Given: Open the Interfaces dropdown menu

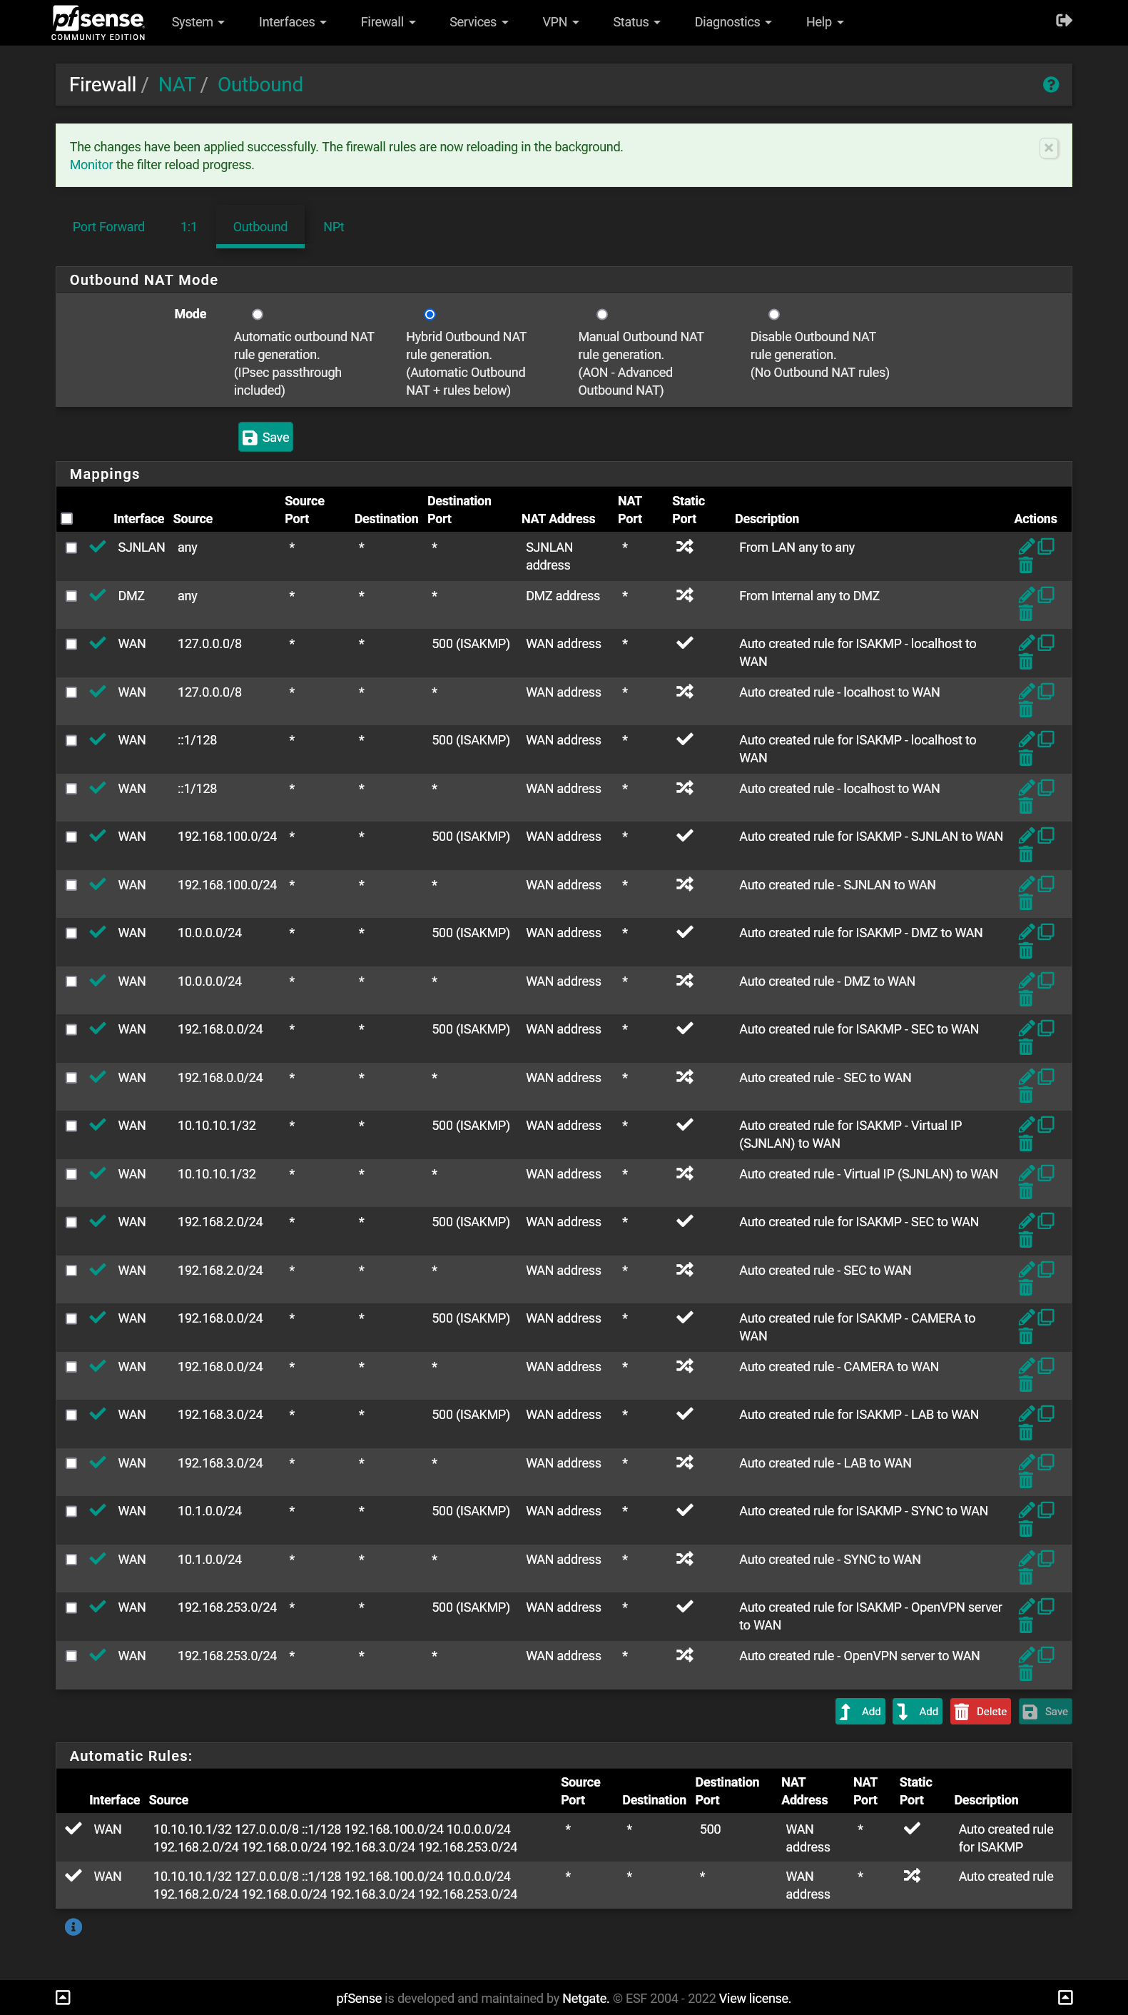Looking at the screenshot, I should [293, 22].
